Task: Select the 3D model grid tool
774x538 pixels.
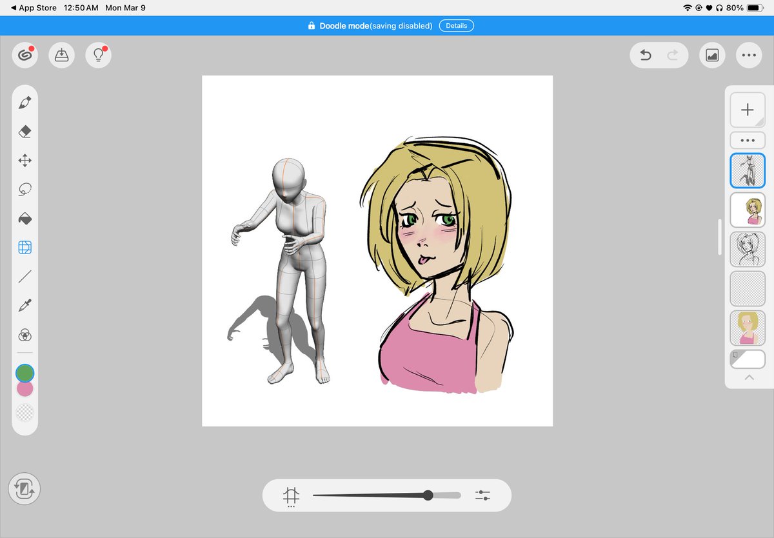Action: pyautogui.click(x=25, y=248)
